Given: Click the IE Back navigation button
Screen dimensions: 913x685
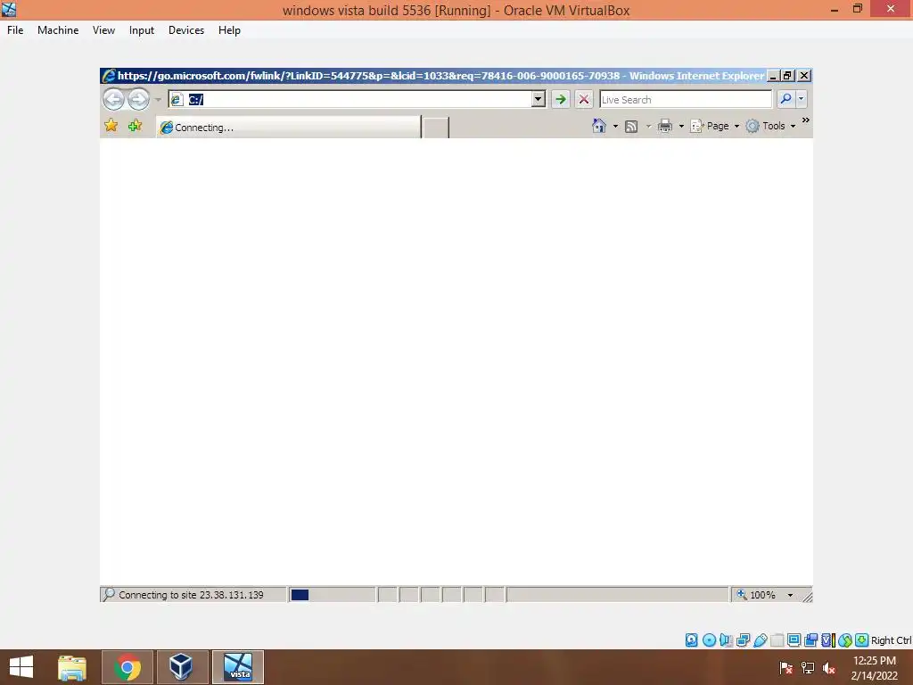Looking at the screenshot, I should pos(113,100).
